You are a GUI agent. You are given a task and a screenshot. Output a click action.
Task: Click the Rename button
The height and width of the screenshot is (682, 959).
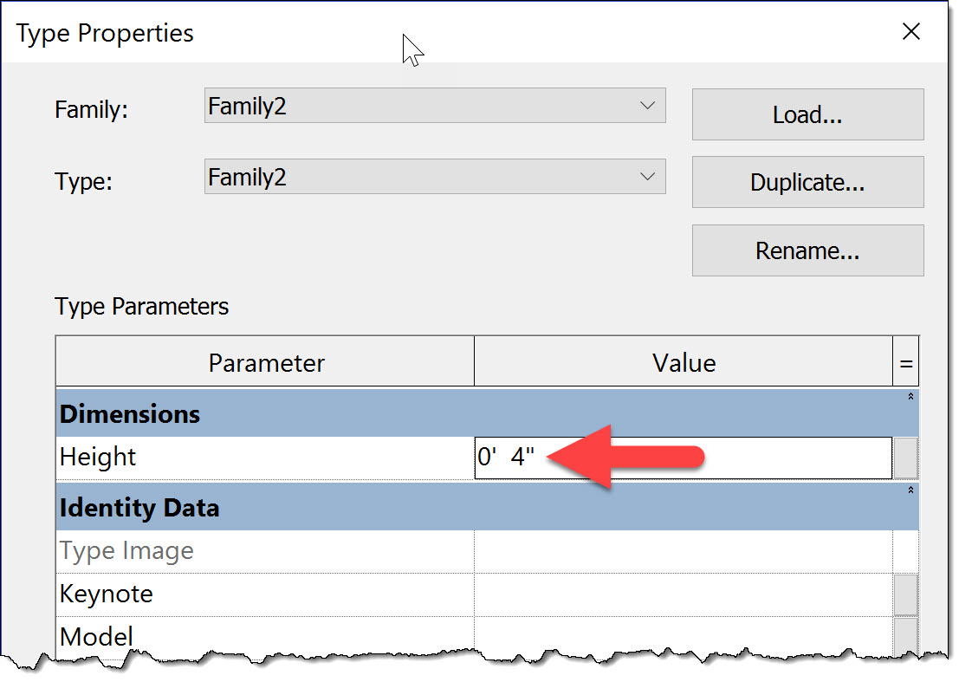pos(807,250)
